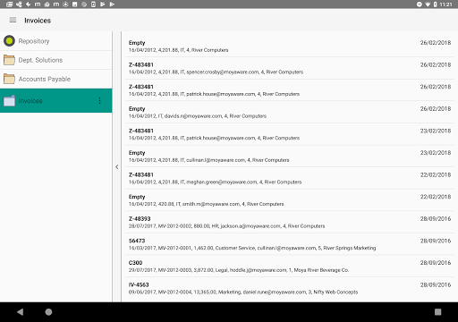Tap the Android recent apps button
This screenshot has width=458, height=322.
(437, 312)
